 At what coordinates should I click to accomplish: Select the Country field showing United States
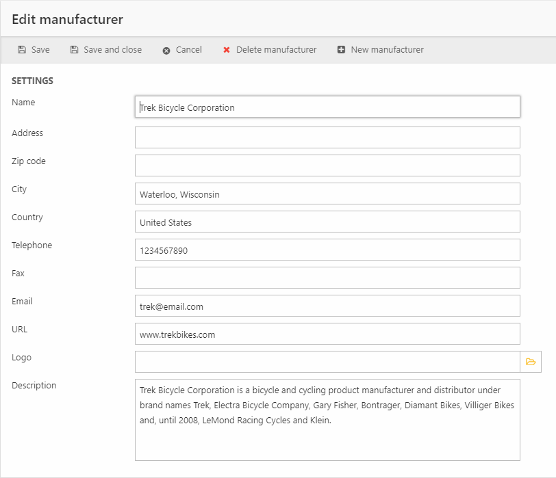click(327, 222)
